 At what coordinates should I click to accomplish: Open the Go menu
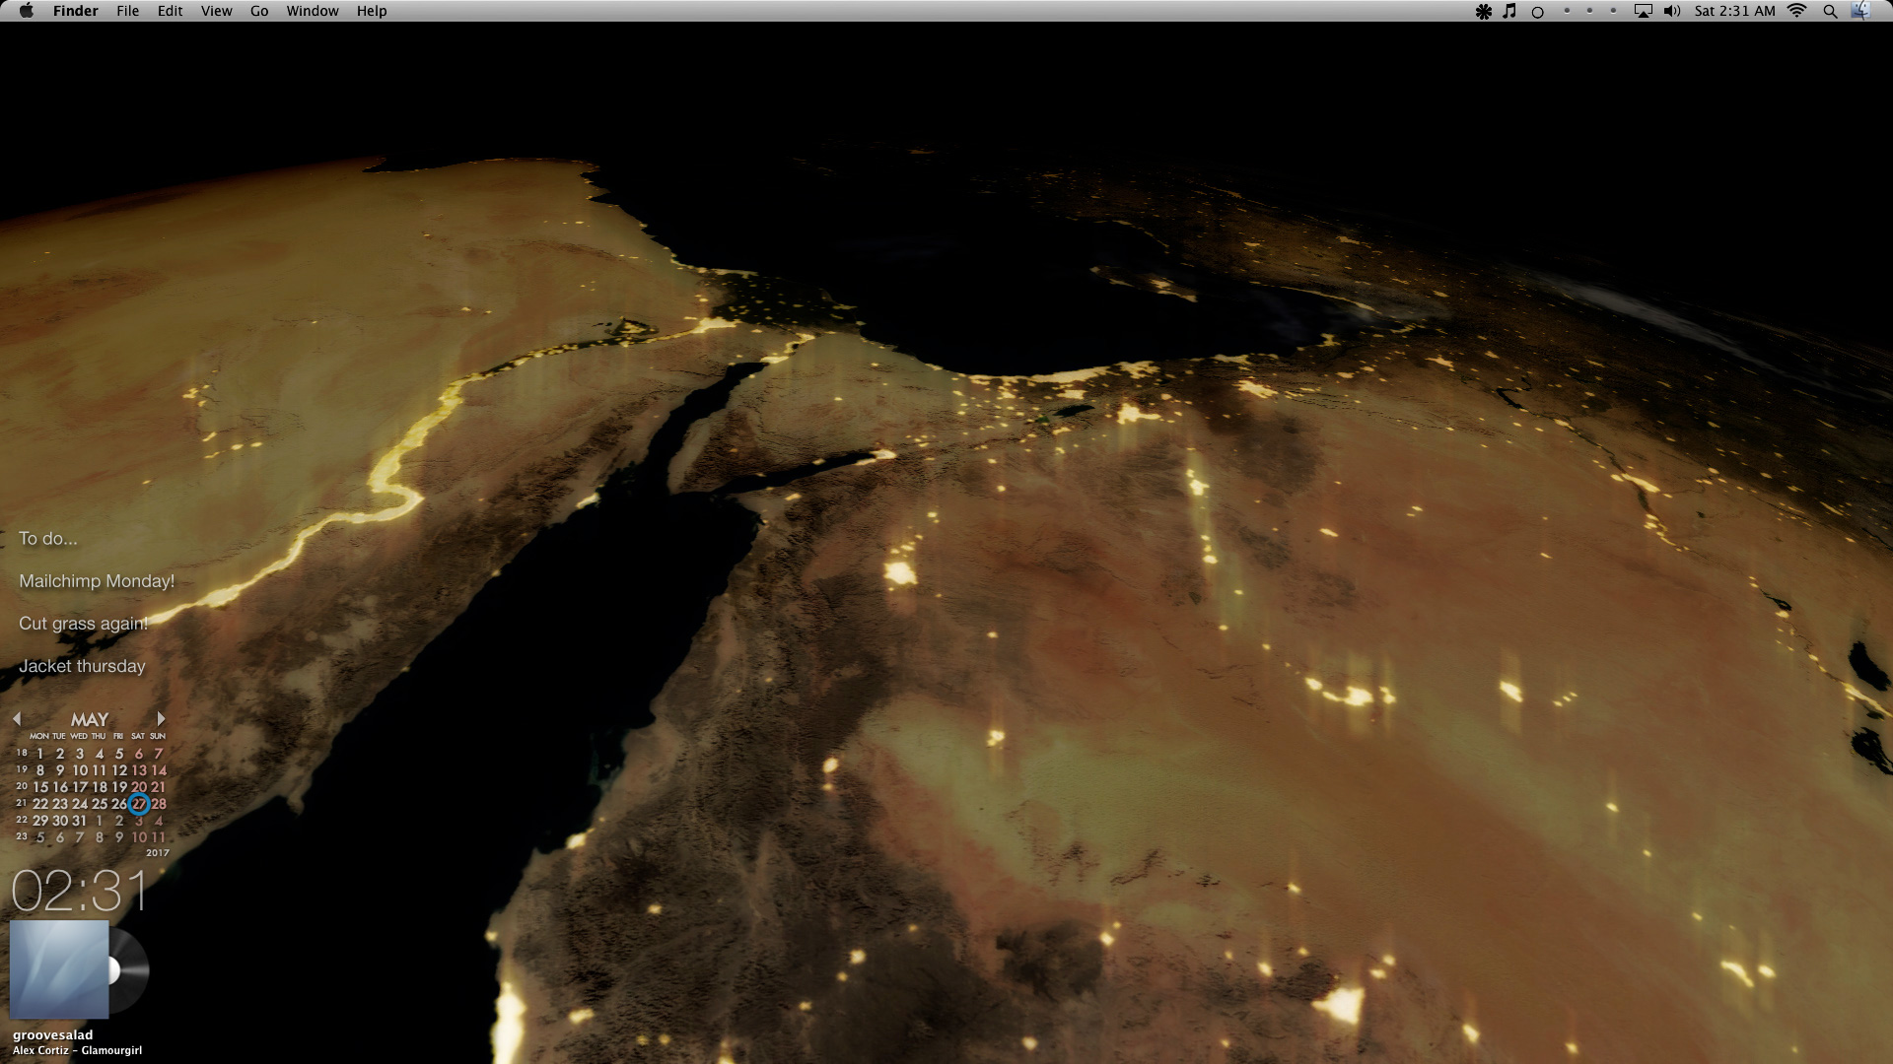click(x=259, y=11)
